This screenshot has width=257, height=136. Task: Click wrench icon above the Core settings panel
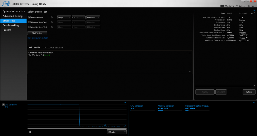click(x=254, y=10)
